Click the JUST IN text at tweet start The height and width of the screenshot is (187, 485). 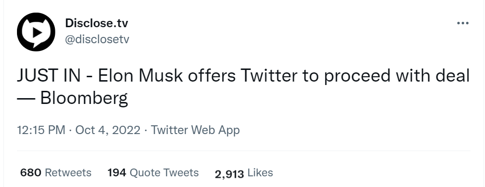pyautogui.click(x=49, y=76)
